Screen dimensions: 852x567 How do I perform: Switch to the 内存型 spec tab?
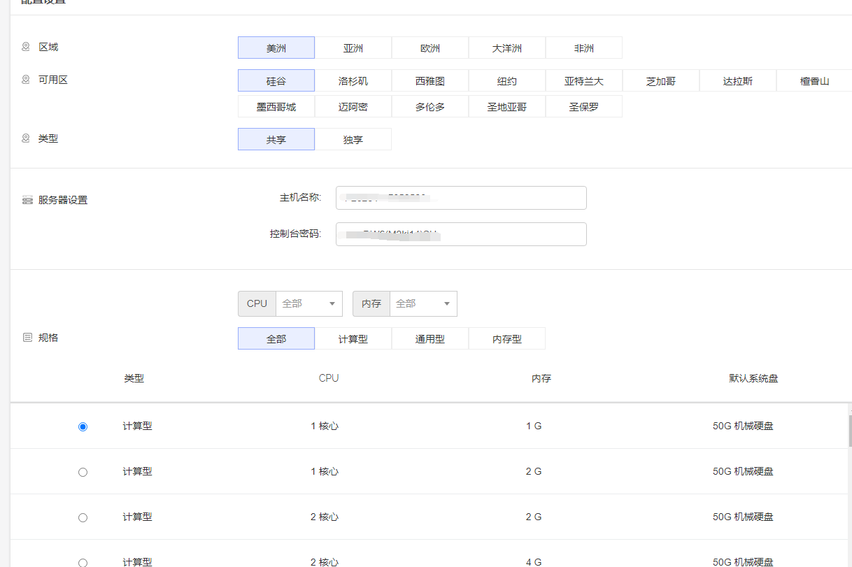[507, 339]
